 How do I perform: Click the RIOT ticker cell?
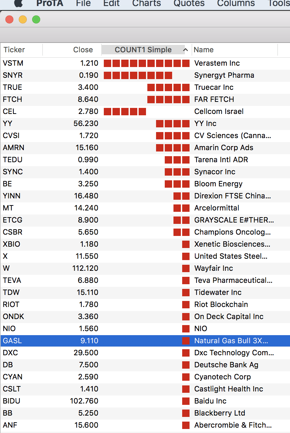coord(11,304)
